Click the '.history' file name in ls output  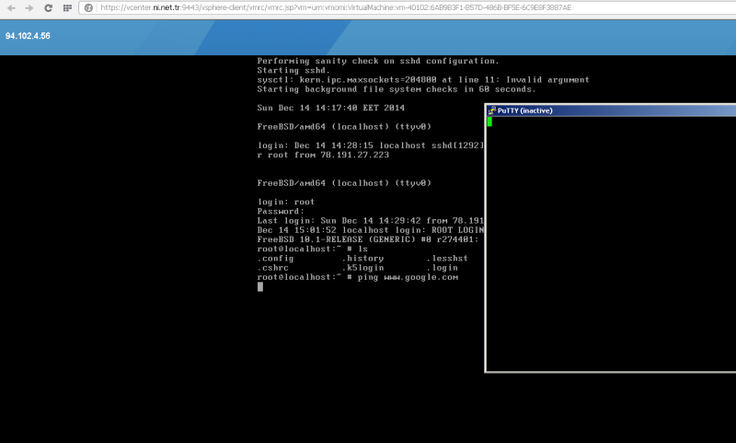(362, 259)
